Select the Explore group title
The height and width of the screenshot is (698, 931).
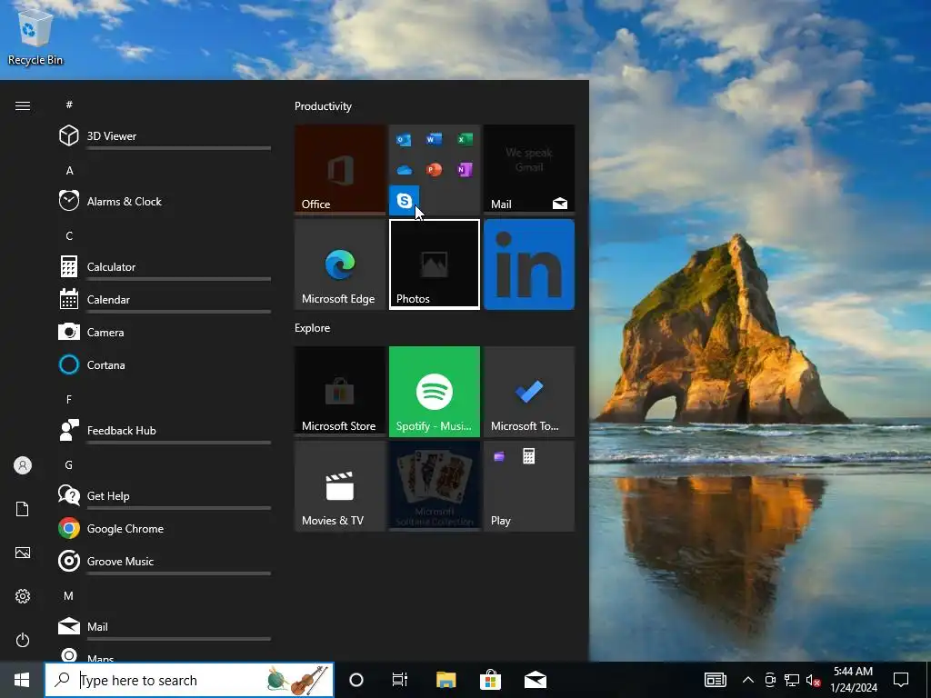(313, 327)
